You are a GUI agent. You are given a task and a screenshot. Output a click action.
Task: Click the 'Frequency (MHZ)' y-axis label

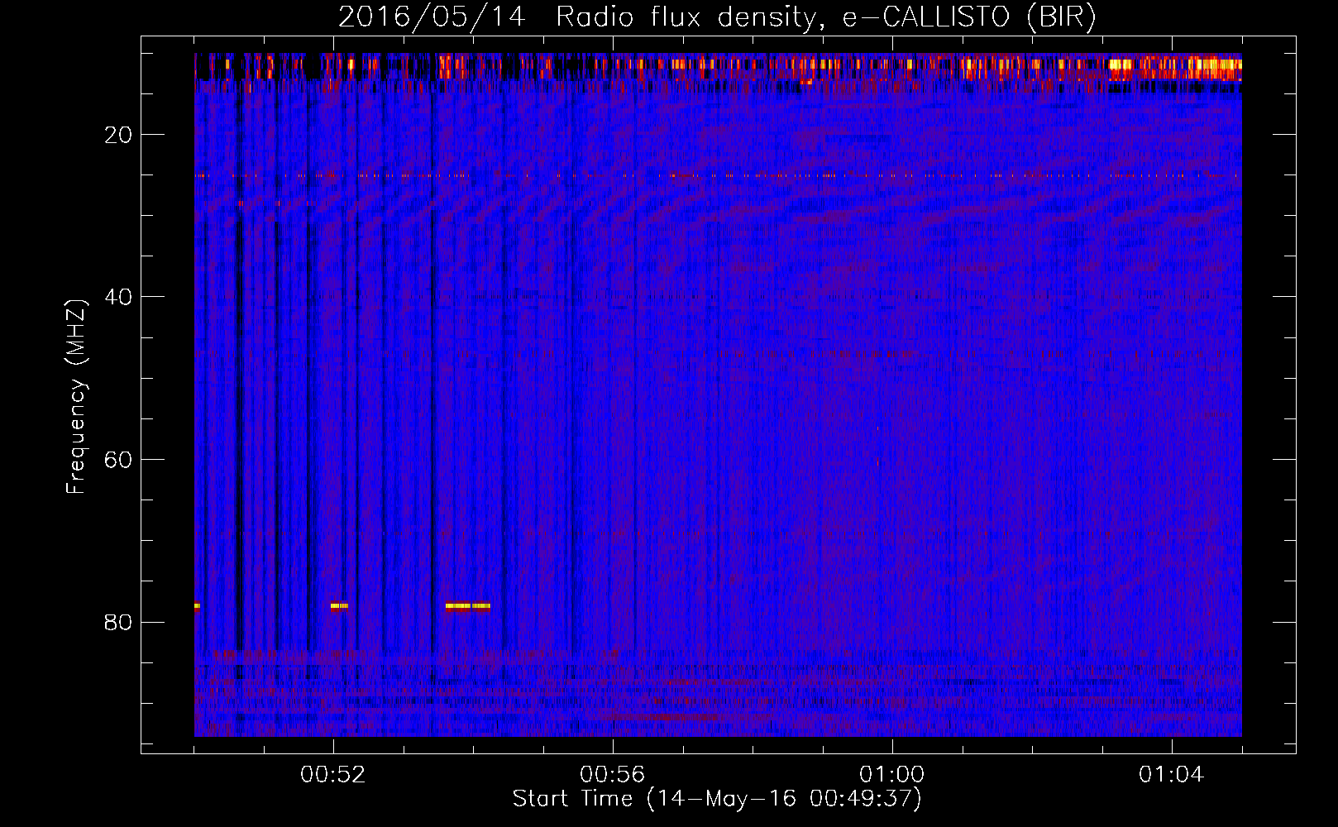76,397
